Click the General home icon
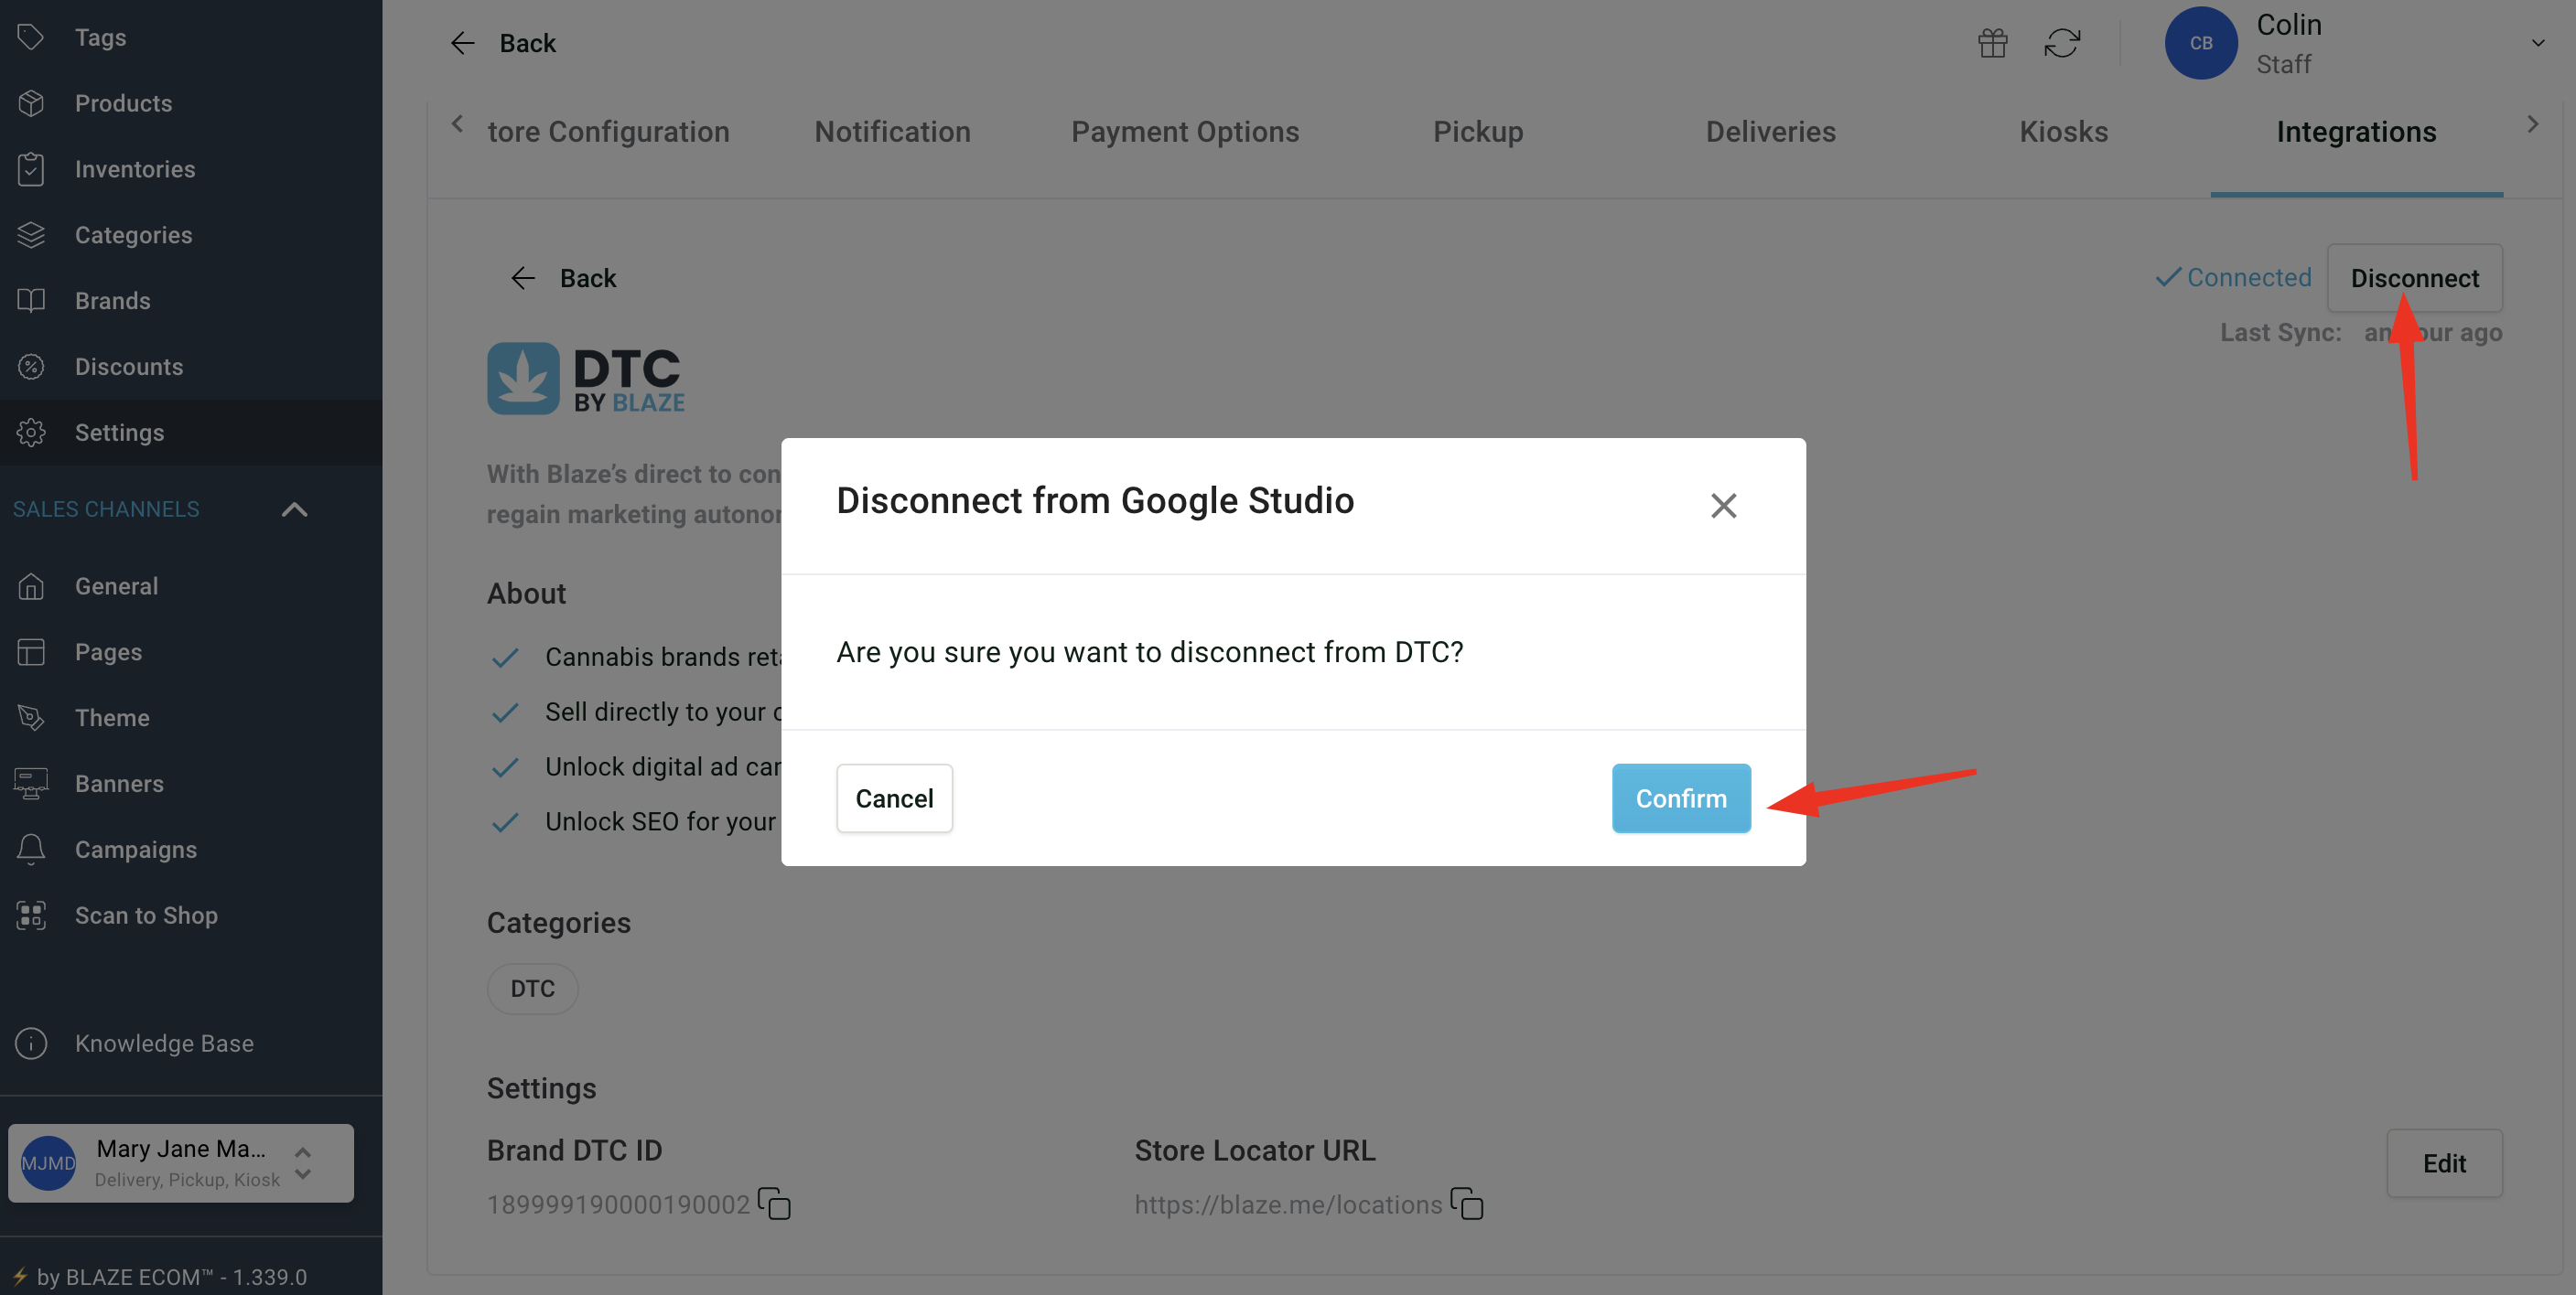The height and width of the screenshot is (1295, 2576). tap(31, 586)
